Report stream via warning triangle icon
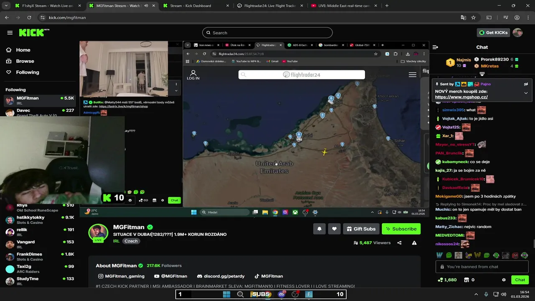The width and height of the screenshot is (535, 301). [x=414, y=243]
